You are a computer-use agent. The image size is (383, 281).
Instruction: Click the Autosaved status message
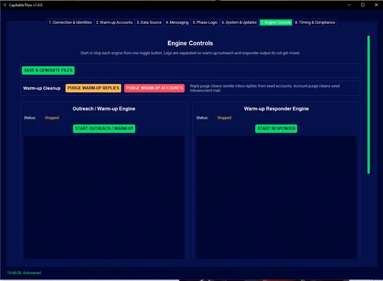24,273
